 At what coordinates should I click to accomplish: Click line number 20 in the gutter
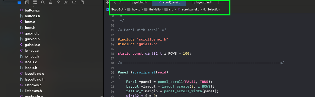[112, 72]
